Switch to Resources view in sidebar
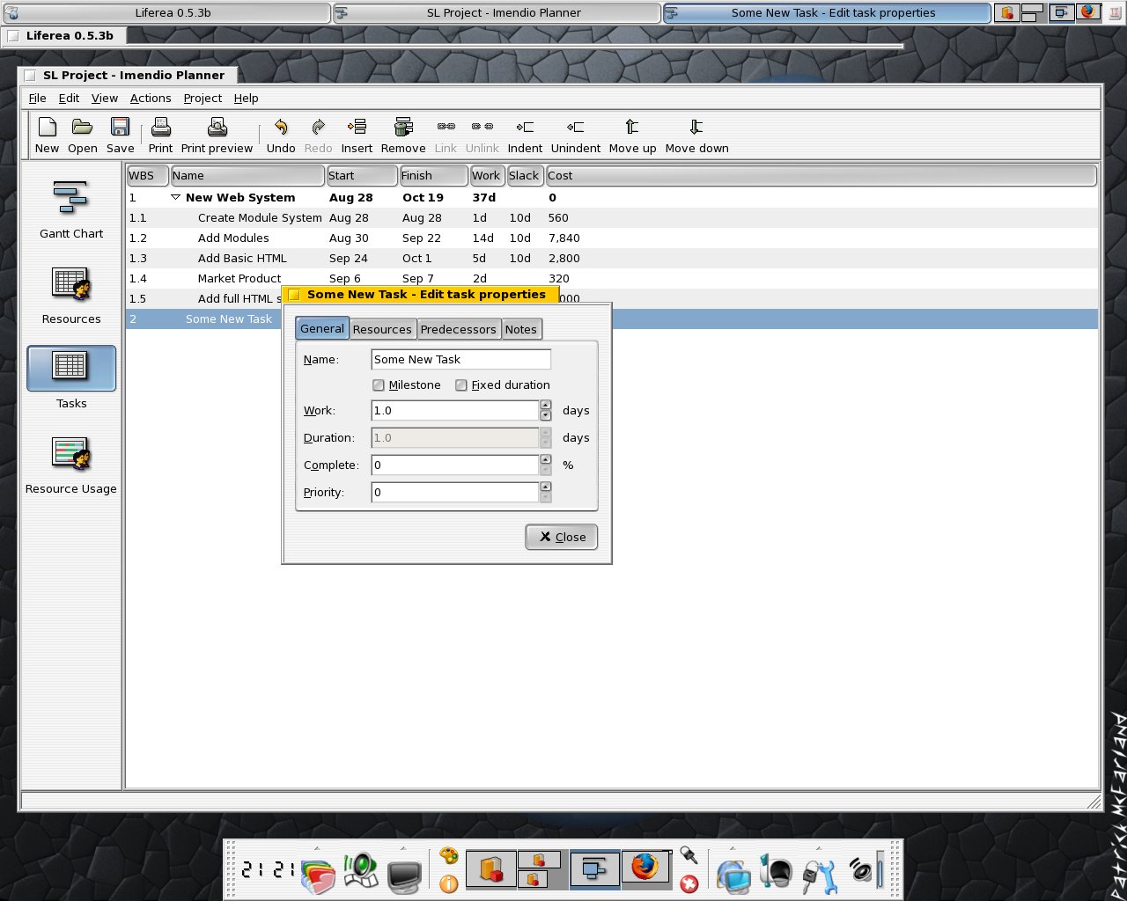 pos(71,295)
